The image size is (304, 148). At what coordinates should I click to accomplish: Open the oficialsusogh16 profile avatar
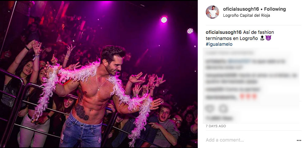(x=212, y=12)
